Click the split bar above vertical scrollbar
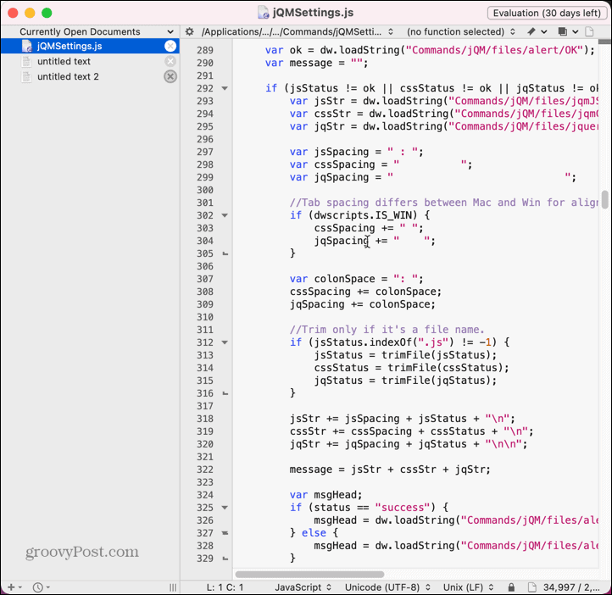Viewport: 612px width, 595px height. click(604, 41)
